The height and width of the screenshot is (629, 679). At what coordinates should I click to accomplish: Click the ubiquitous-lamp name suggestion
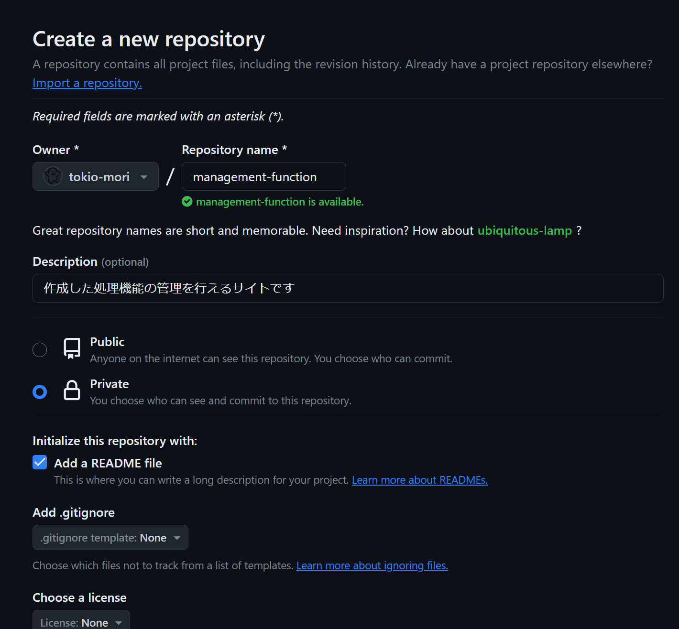(525, 230)
